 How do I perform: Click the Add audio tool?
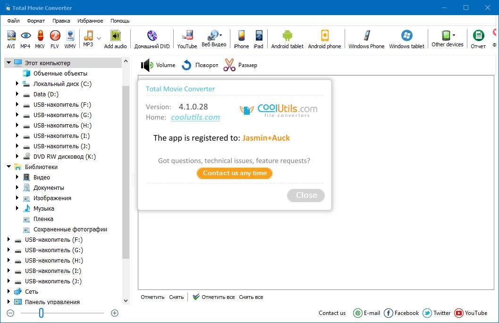(x=115, y=39)
